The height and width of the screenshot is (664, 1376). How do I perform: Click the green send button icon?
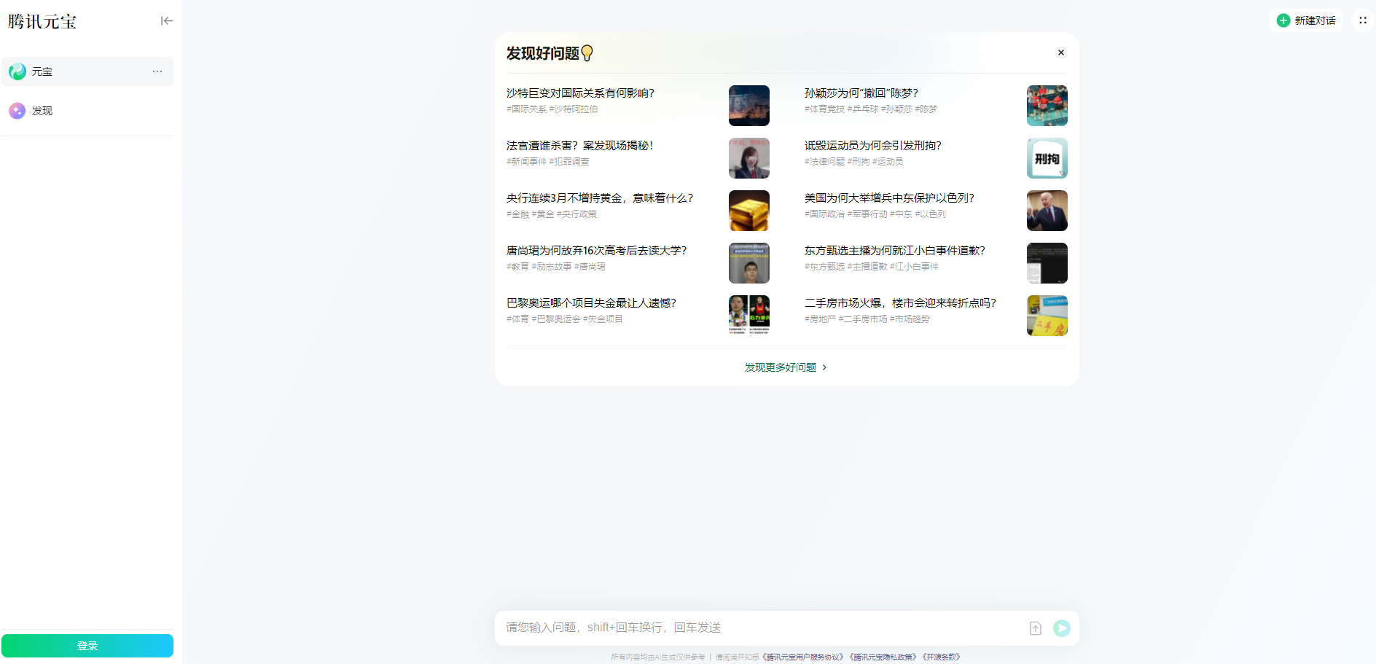1062,628
